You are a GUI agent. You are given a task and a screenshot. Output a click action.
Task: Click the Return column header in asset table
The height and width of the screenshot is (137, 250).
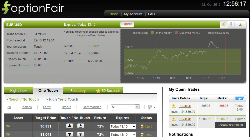click(x=100, y=118)
